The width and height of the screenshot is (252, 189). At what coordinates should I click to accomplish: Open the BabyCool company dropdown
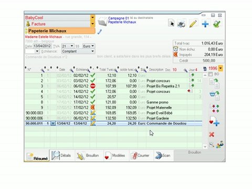point(92,17)
